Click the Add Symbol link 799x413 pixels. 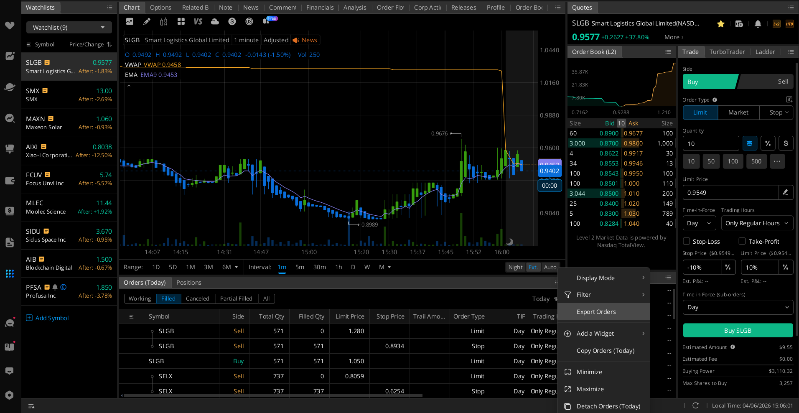tap(48, 318)
